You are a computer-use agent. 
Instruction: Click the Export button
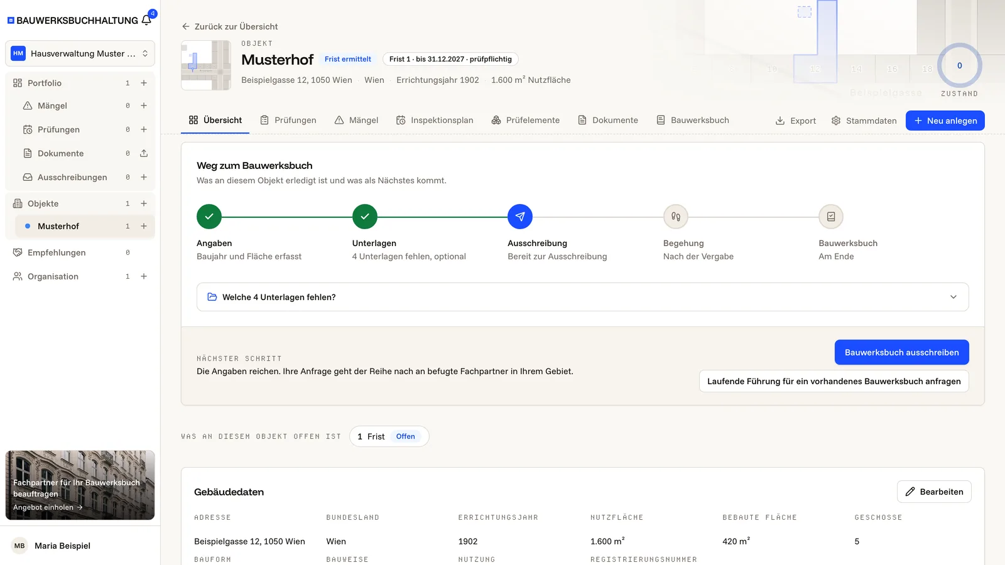(x=796, y=121)
